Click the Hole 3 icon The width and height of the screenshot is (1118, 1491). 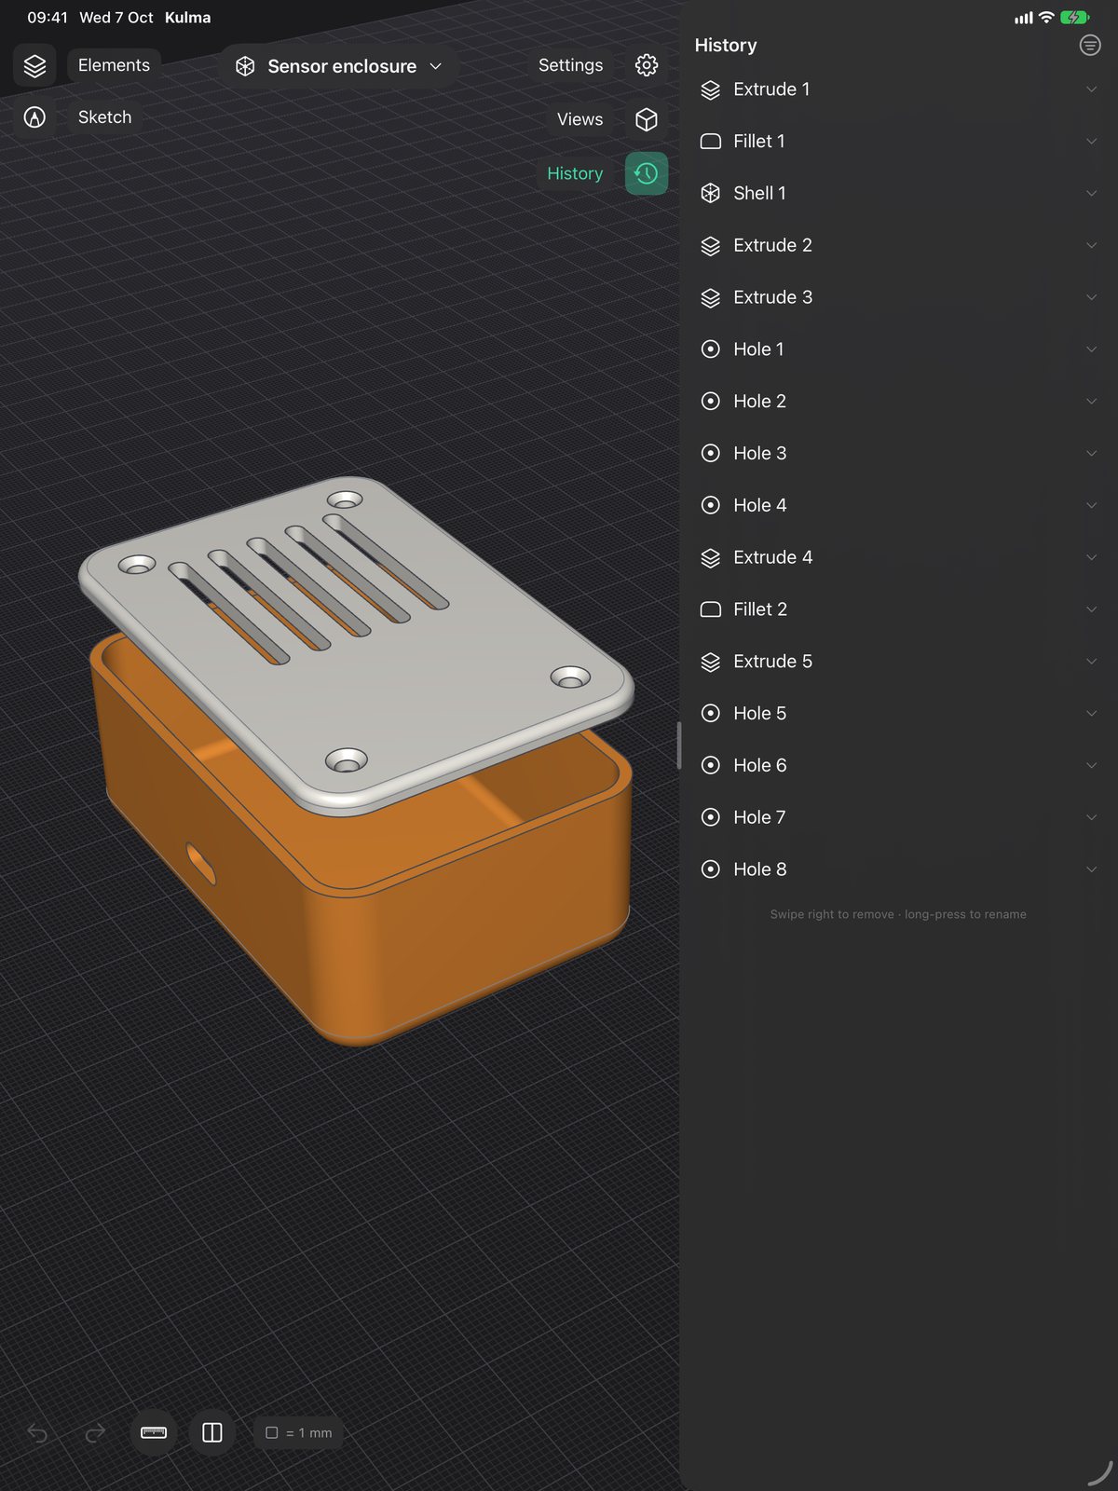711,453
